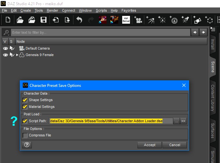220x163 pixels.
Task: Click the Script Path text field
Action: pos(111,121)
